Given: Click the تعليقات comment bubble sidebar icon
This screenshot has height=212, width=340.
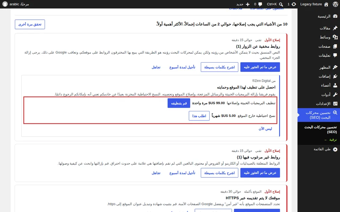Looking at the screenshot, I should (335, 55).
